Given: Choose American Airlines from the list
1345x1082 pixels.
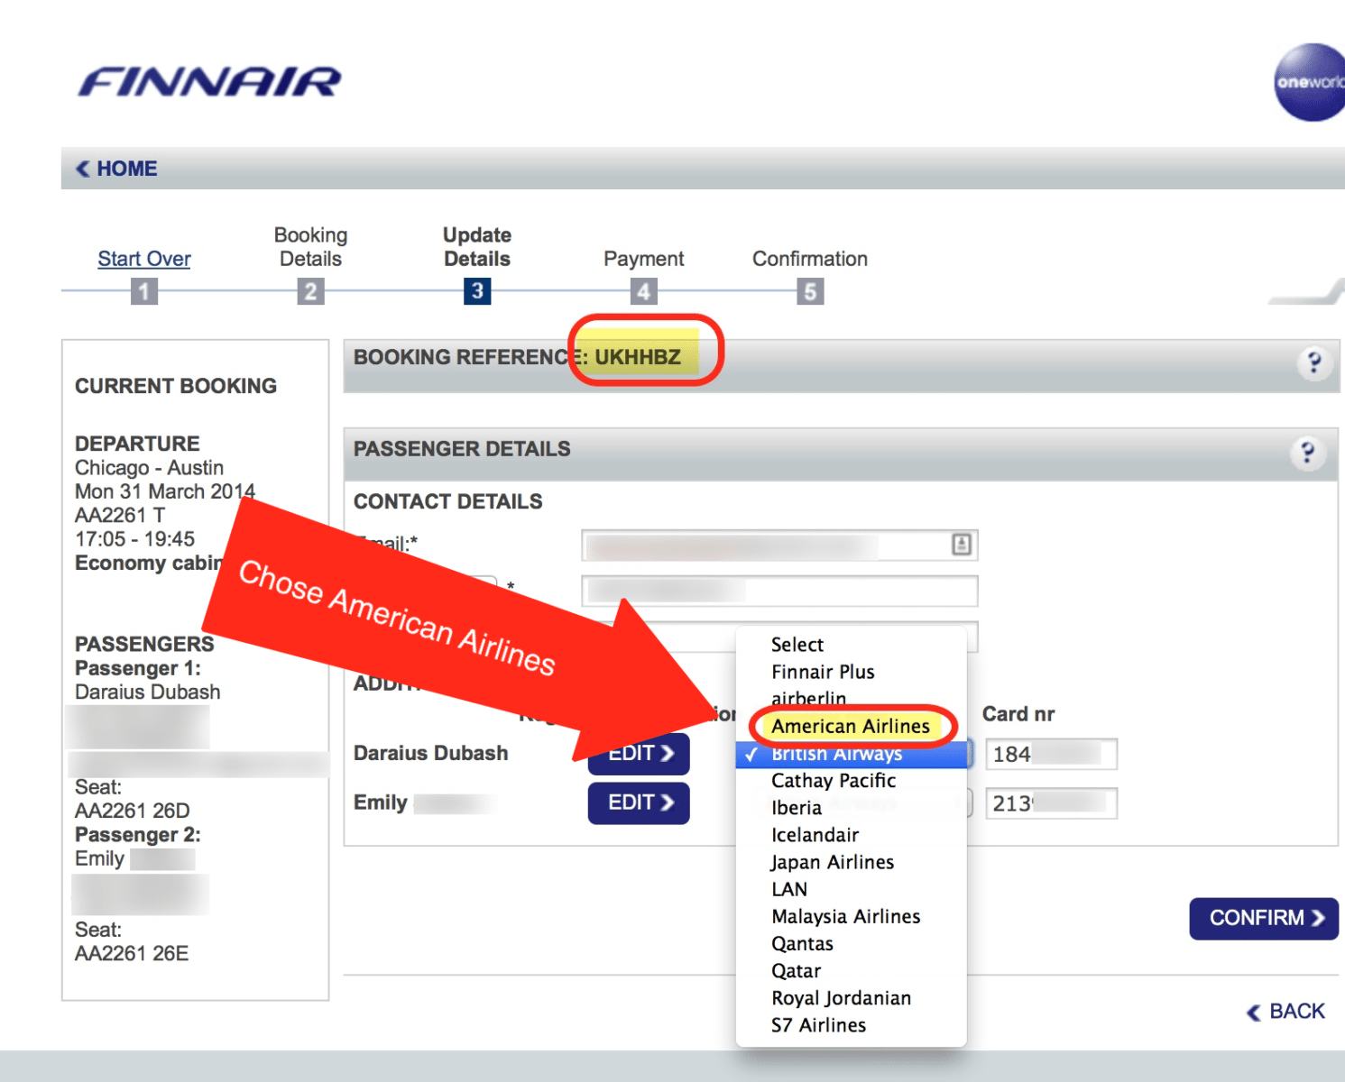Looking at the screenshot, I should [851, 726].
